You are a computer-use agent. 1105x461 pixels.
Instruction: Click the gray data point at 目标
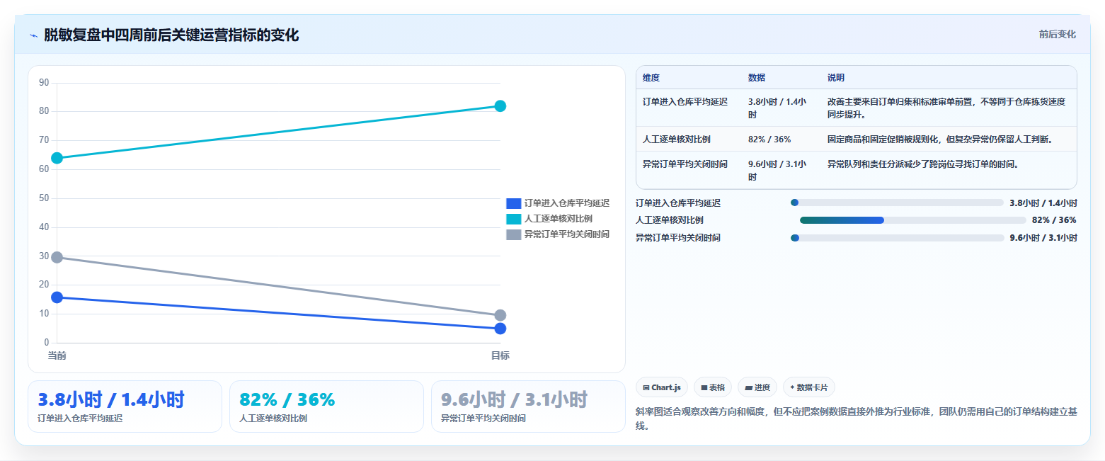pyautogui.click(x=500, y=315)
